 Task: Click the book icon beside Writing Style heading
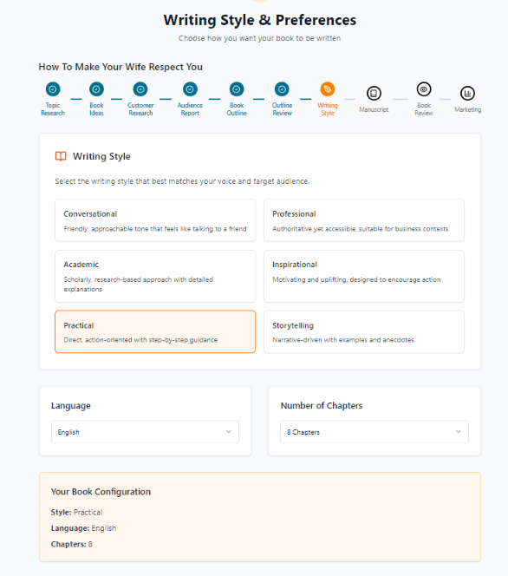(x=61, y=156)
